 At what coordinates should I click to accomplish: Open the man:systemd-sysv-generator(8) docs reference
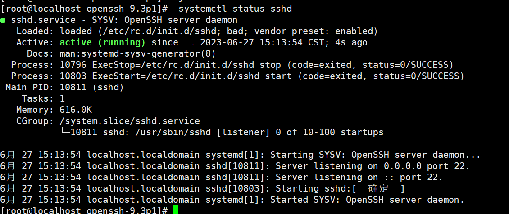(x=138, y=54)
